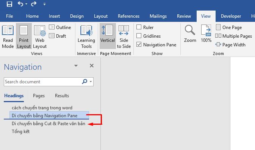Open Learning Tools
This screenshot has height=150, width=255.
(x=86, y=36)
